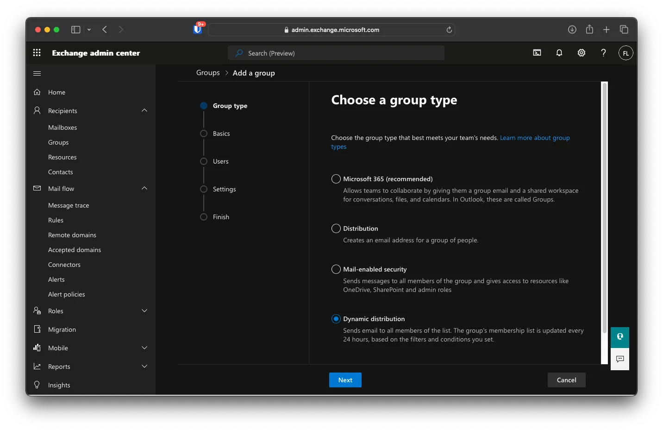Open Rules in the sidebar
The width and height of the screenshot is (663, 430).
point(56,220)
